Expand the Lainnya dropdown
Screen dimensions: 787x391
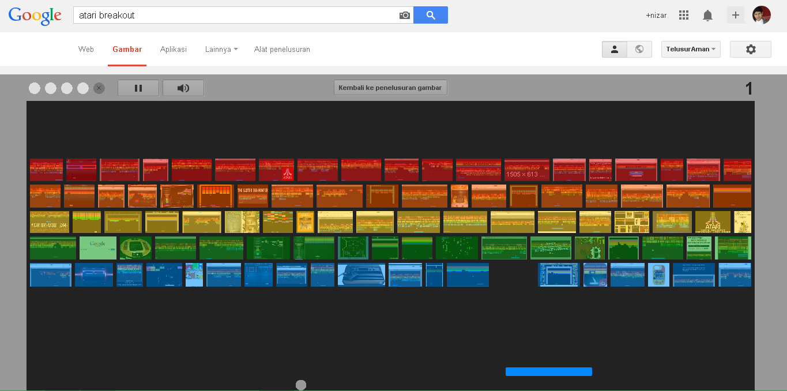pos(221,50)
